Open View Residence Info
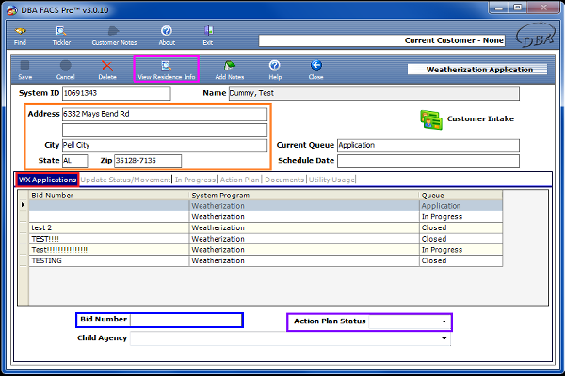Viewport: 565px width, 376px height. [x=166, y=69]
